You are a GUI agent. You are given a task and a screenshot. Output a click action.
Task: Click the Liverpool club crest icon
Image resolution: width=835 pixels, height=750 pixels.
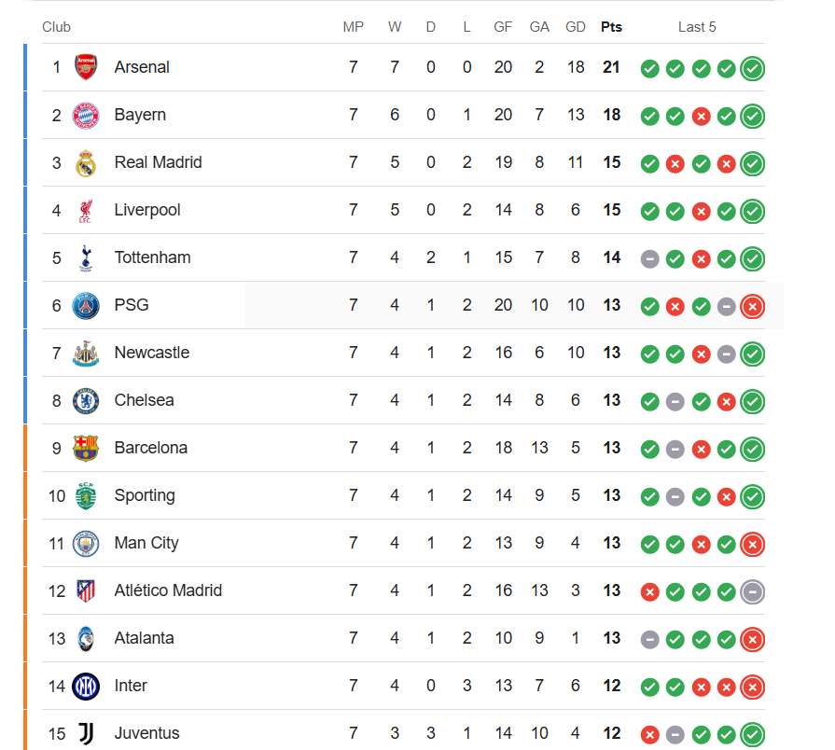(x=86, y=210)
